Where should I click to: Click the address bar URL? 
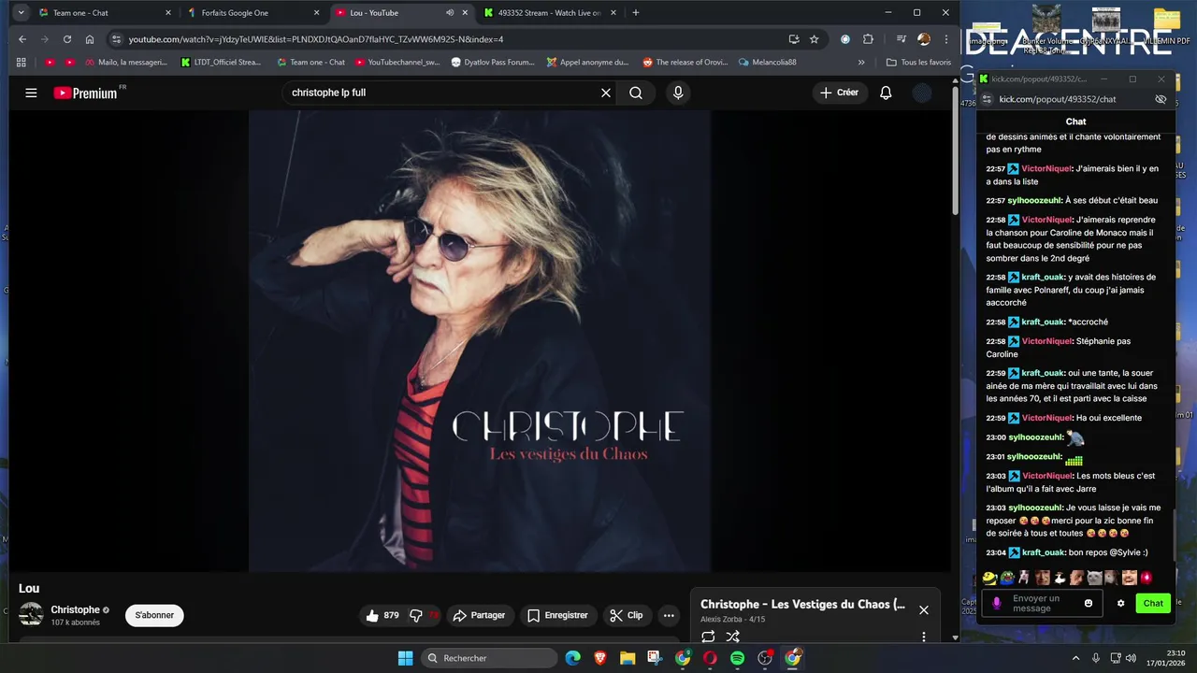tap(316, 39)
